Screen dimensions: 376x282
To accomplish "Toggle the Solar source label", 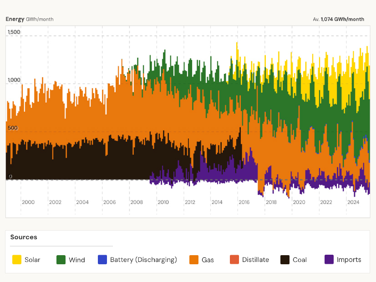I will 32,260.
